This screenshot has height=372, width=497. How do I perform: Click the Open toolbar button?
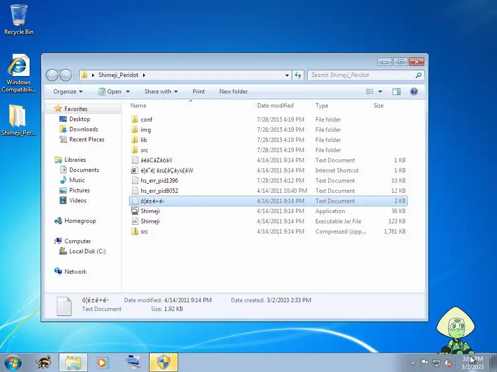[x=110, y=92]
